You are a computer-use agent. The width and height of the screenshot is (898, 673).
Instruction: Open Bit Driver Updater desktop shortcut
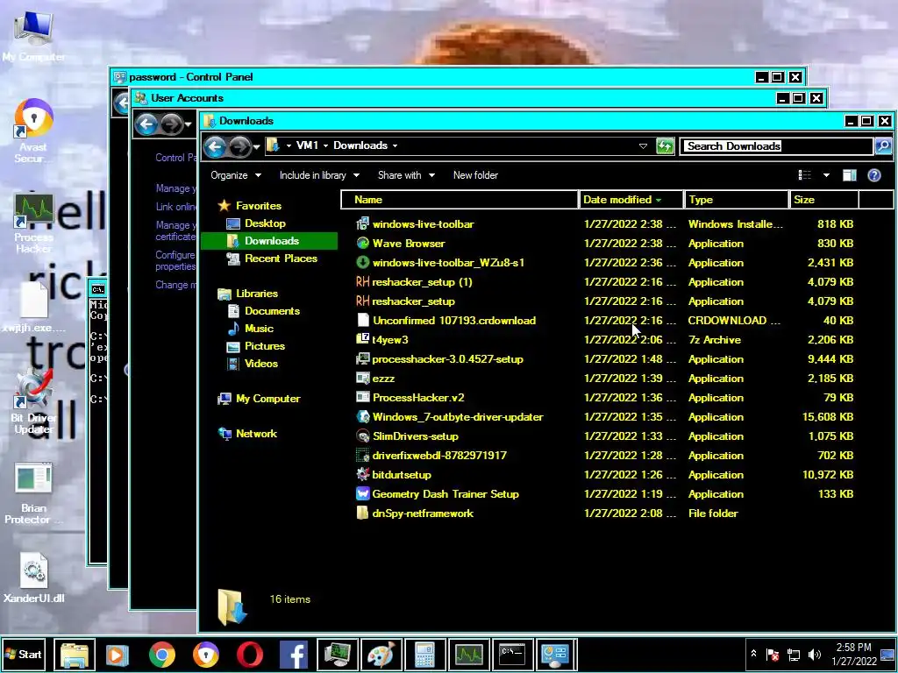(34, 401)
